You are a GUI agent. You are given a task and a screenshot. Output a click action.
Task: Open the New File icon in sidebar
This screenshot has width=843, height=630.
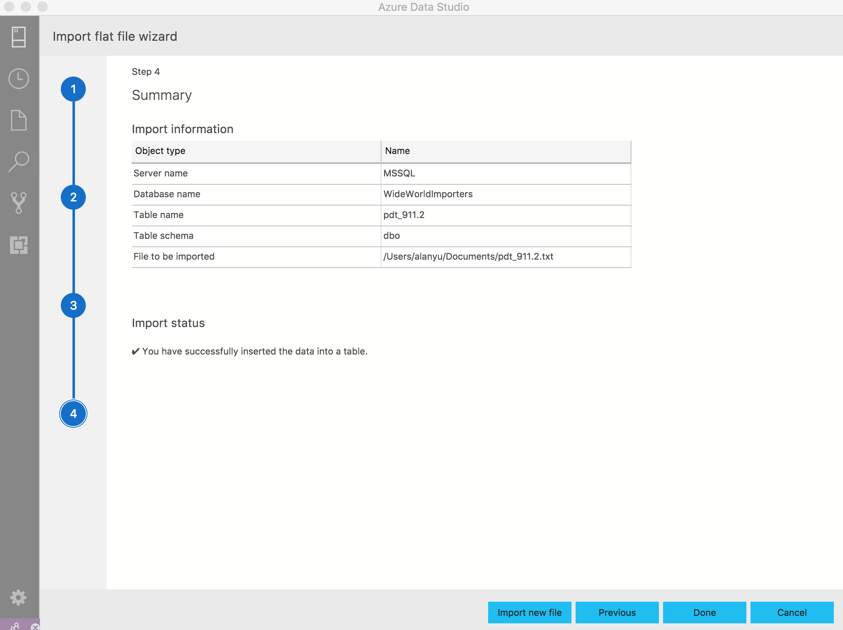18,121
